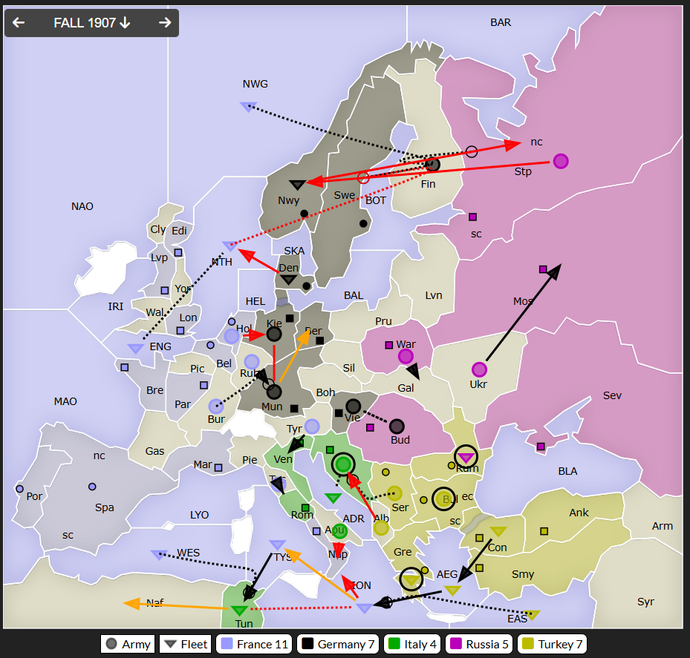
Task: Click the German army in Munich
Action: (274, 392)
